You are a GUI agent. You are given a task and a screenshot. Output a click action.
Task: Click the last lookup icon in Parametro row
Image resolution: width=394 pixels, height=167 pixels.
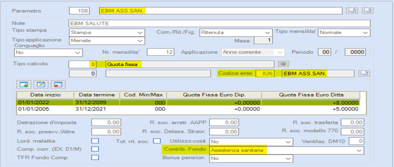coord(368,11)
